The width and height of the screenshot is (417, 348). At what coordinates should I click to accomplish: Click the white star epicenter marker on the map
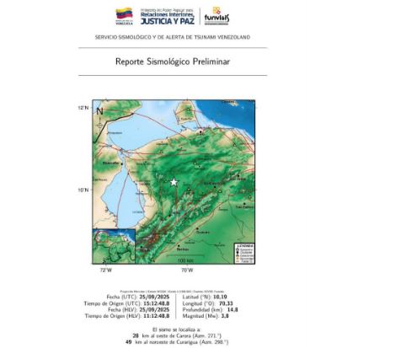174,182
